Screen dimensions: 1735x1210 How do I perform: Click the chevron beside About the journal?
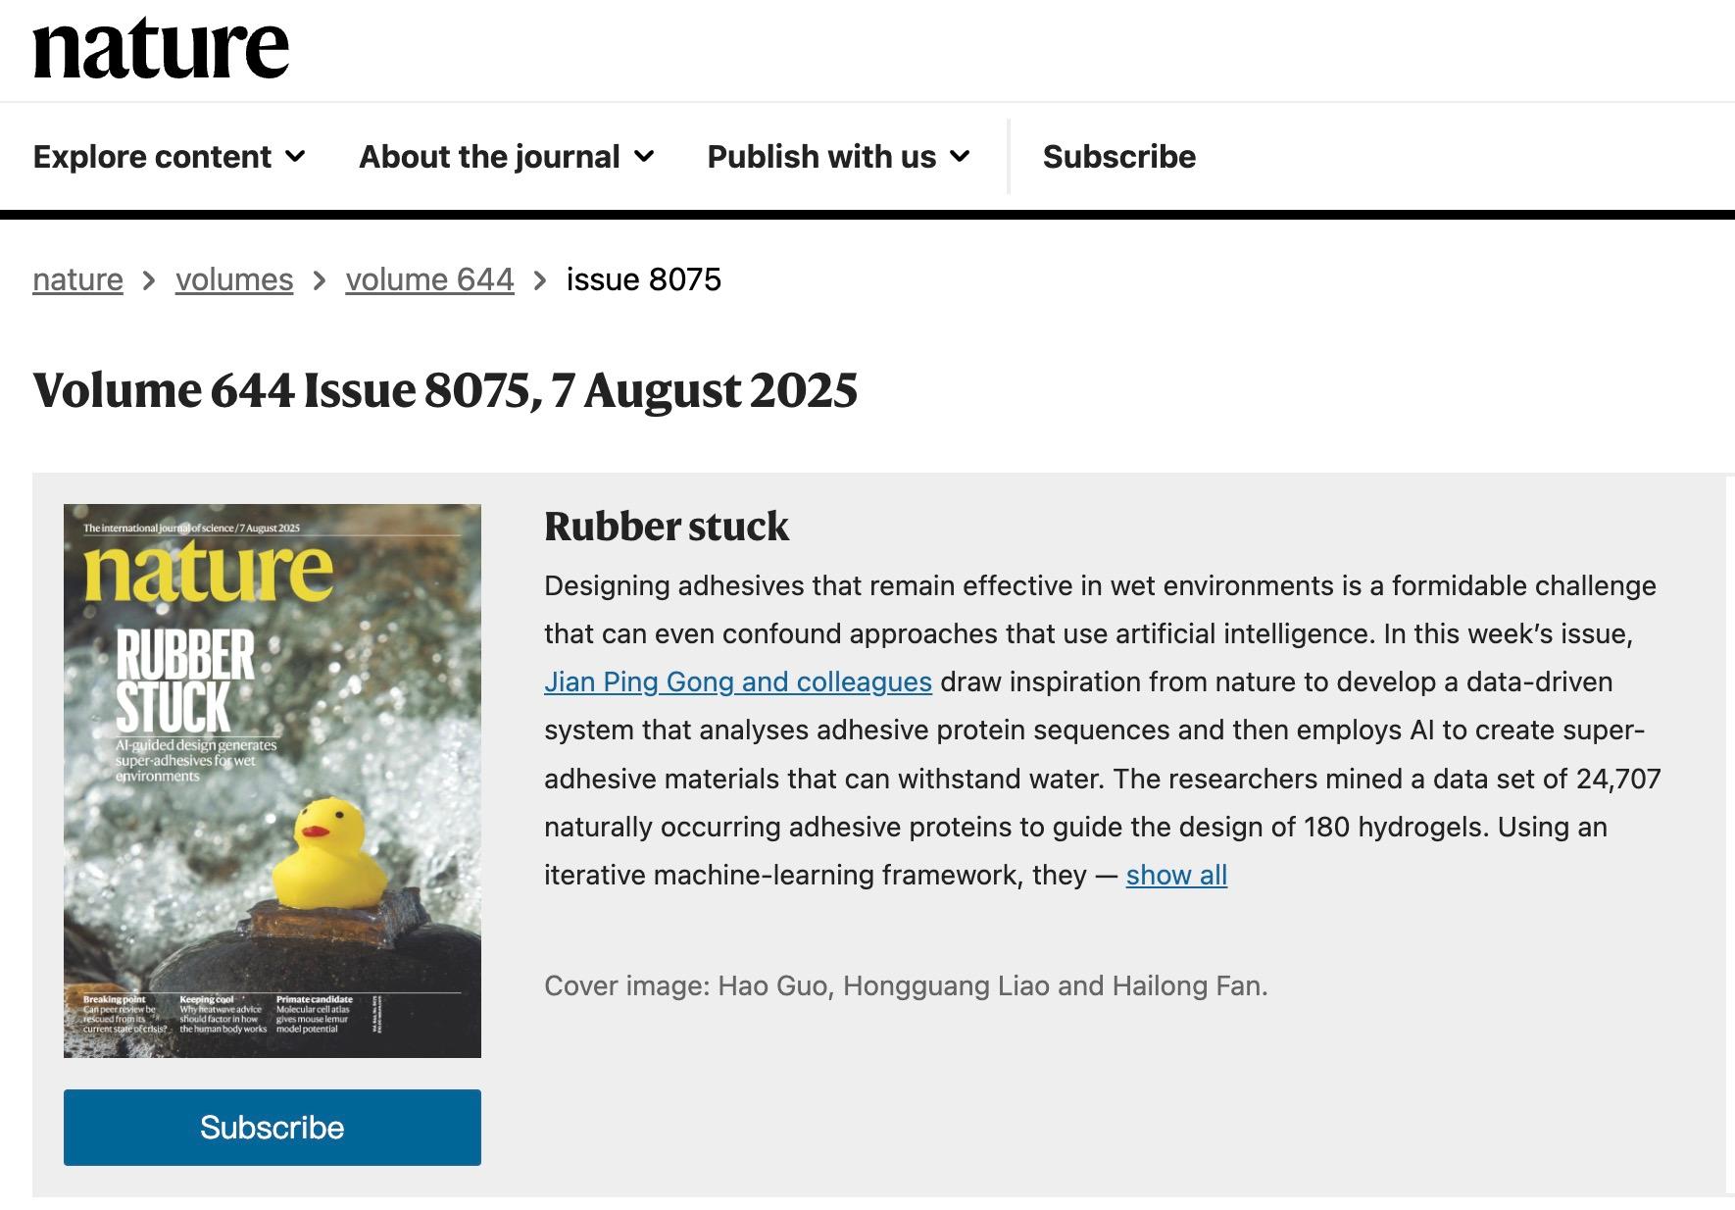point(644,157)
